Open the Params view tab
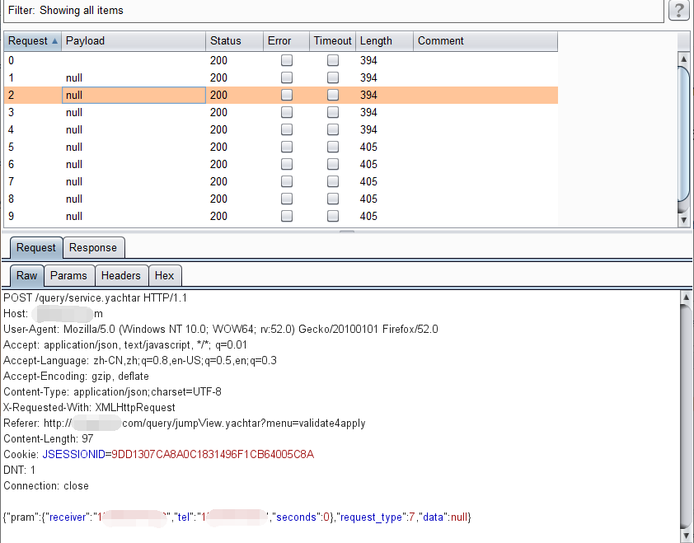 click(x=68, y=276)
